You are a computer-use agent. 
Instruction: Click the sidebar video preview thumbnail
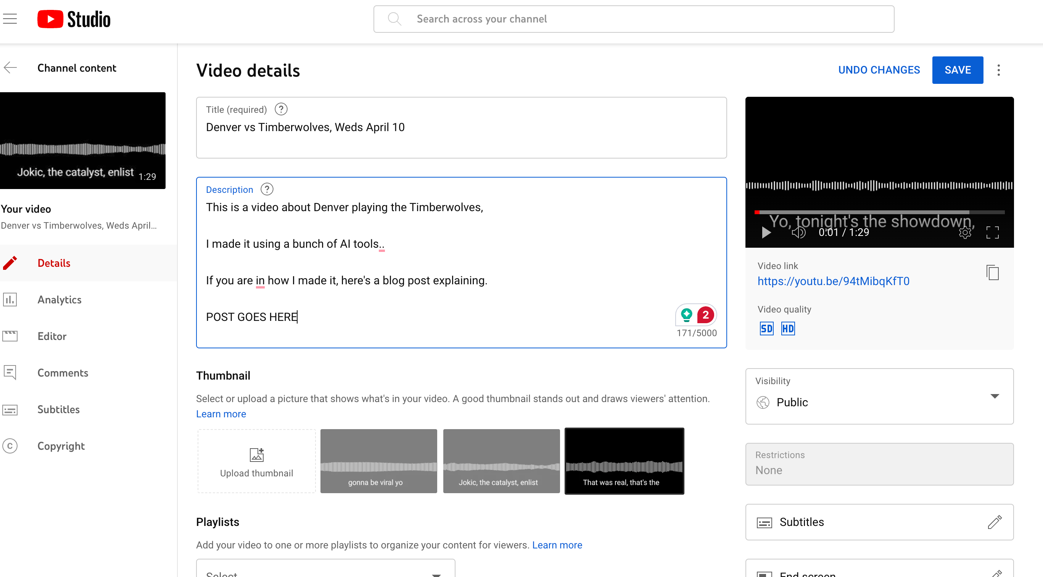coord(83,140)
